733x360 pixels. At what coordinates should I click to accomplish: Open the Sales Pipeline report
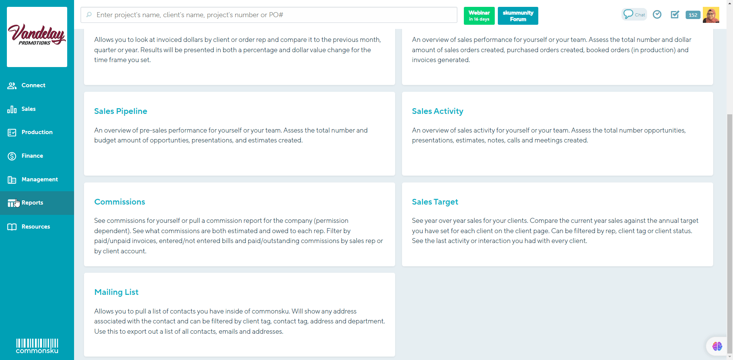(x=121, y=111)
